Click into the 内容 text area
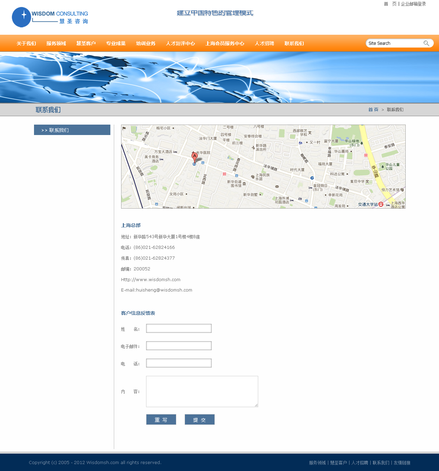The width and height of the screenshot is (439, 471). pos(202,391)
